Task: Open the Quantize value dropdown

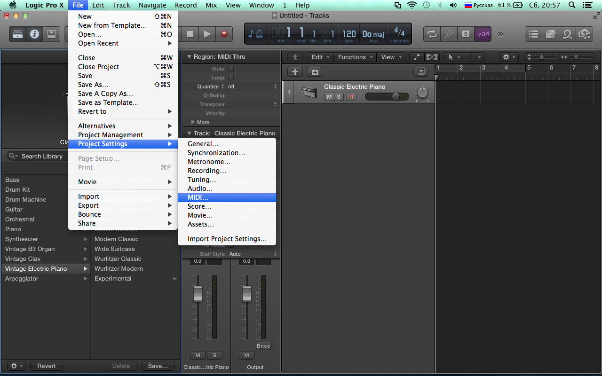Action: [x=252, y=86]
